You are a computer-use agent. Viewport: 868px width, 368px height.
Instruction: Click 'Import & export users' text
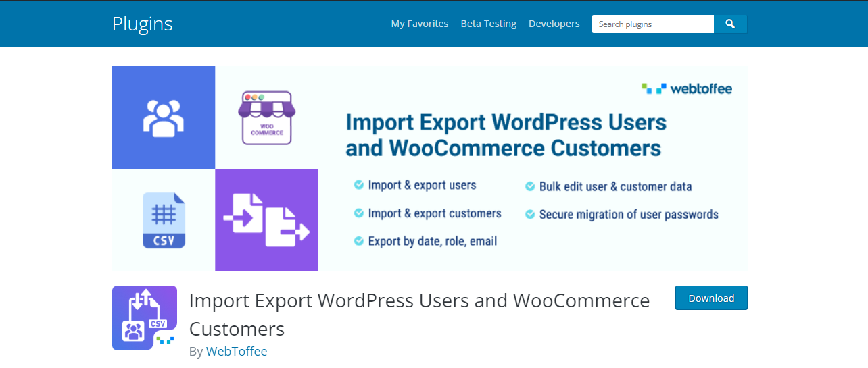coord(422,185)
